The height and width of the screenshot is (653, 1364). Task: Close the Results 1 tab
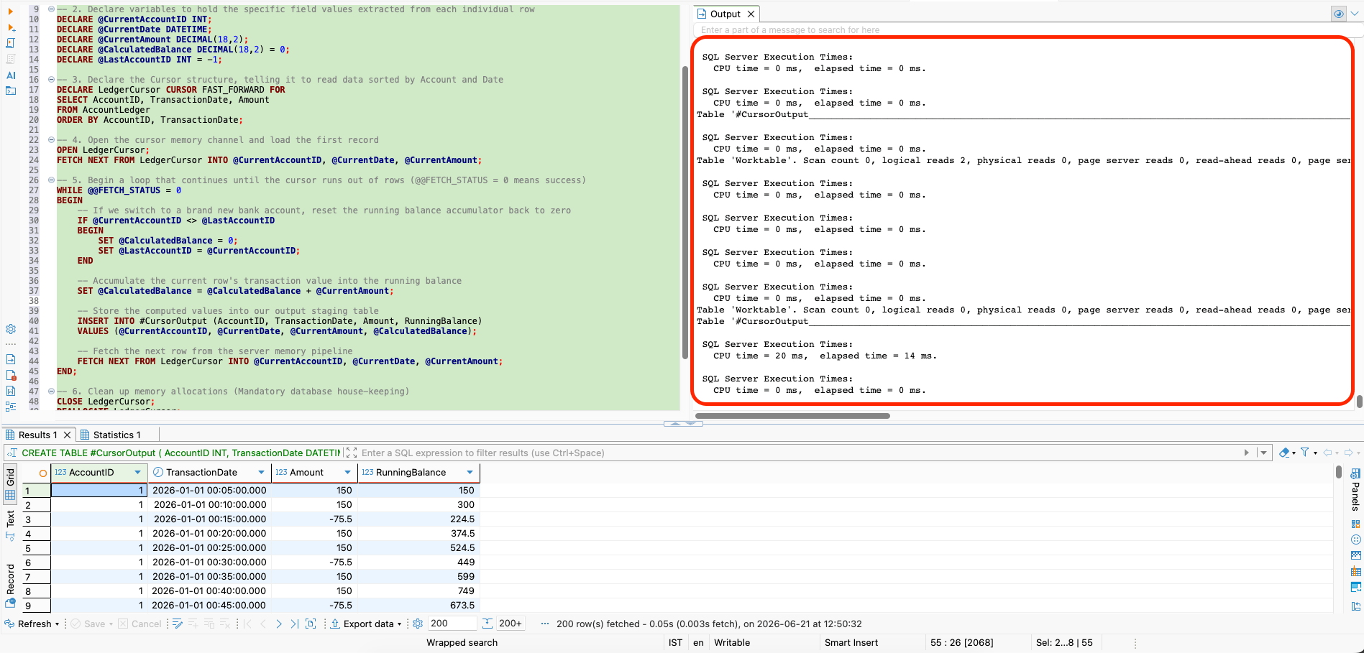click(x=67, y=435)
